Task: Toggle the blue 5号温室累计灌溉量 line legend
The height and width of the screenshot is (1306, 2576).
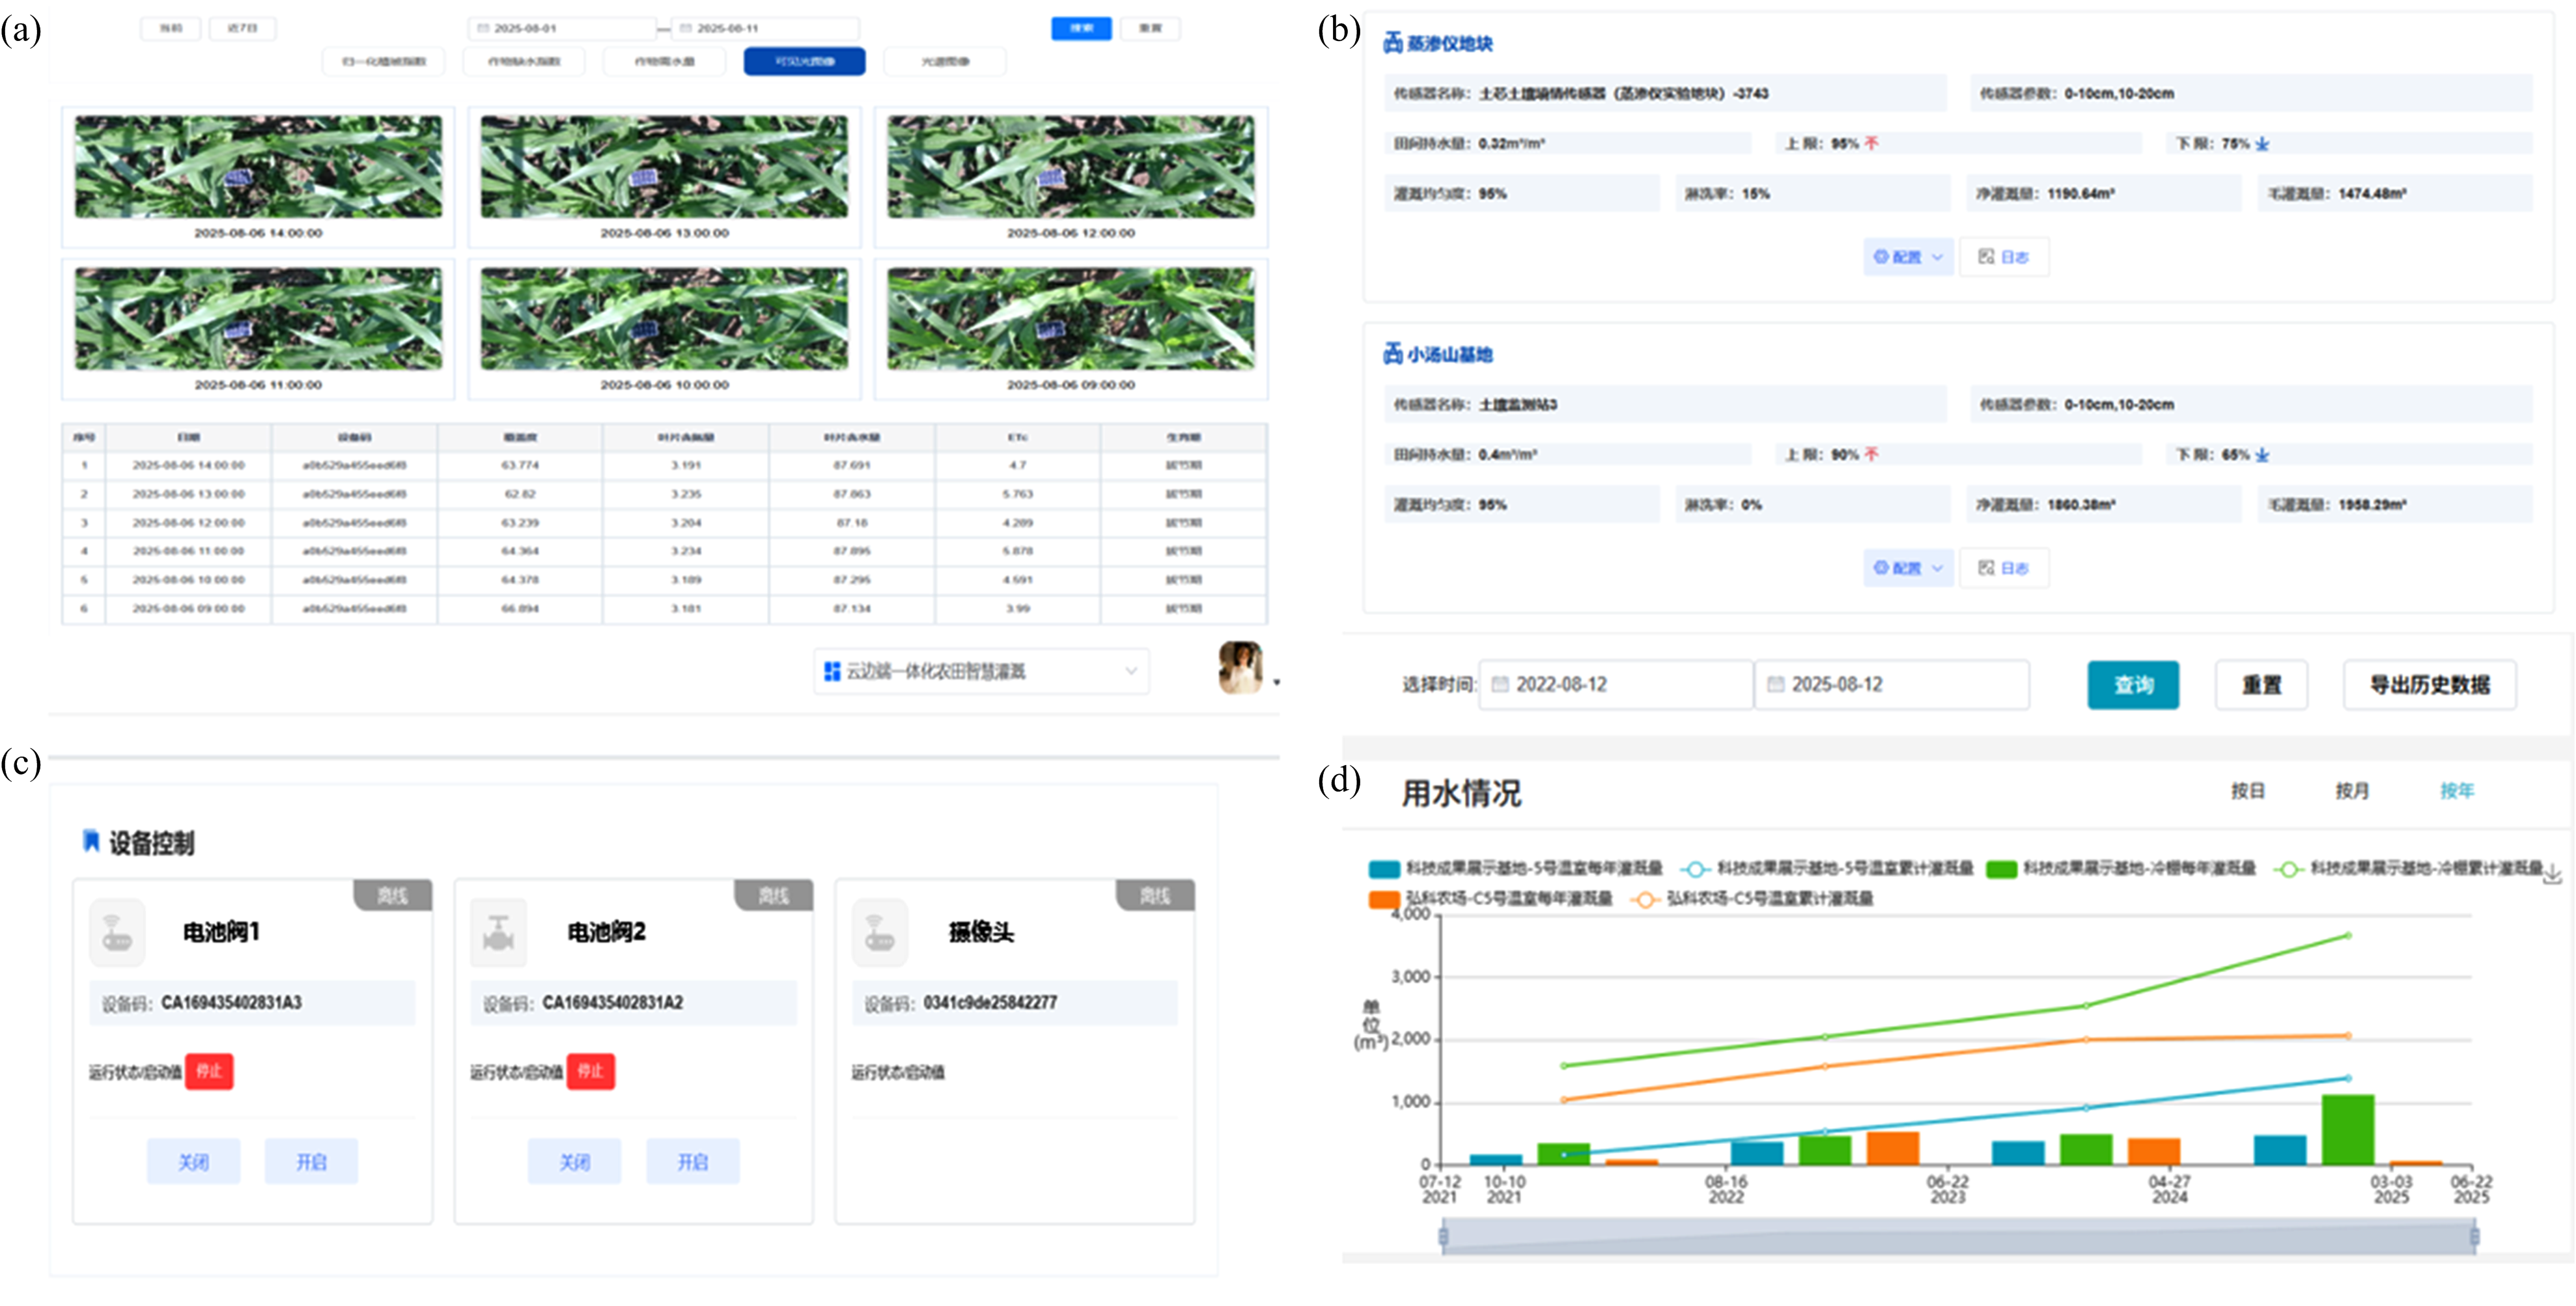Action: tap(1695, 869)
